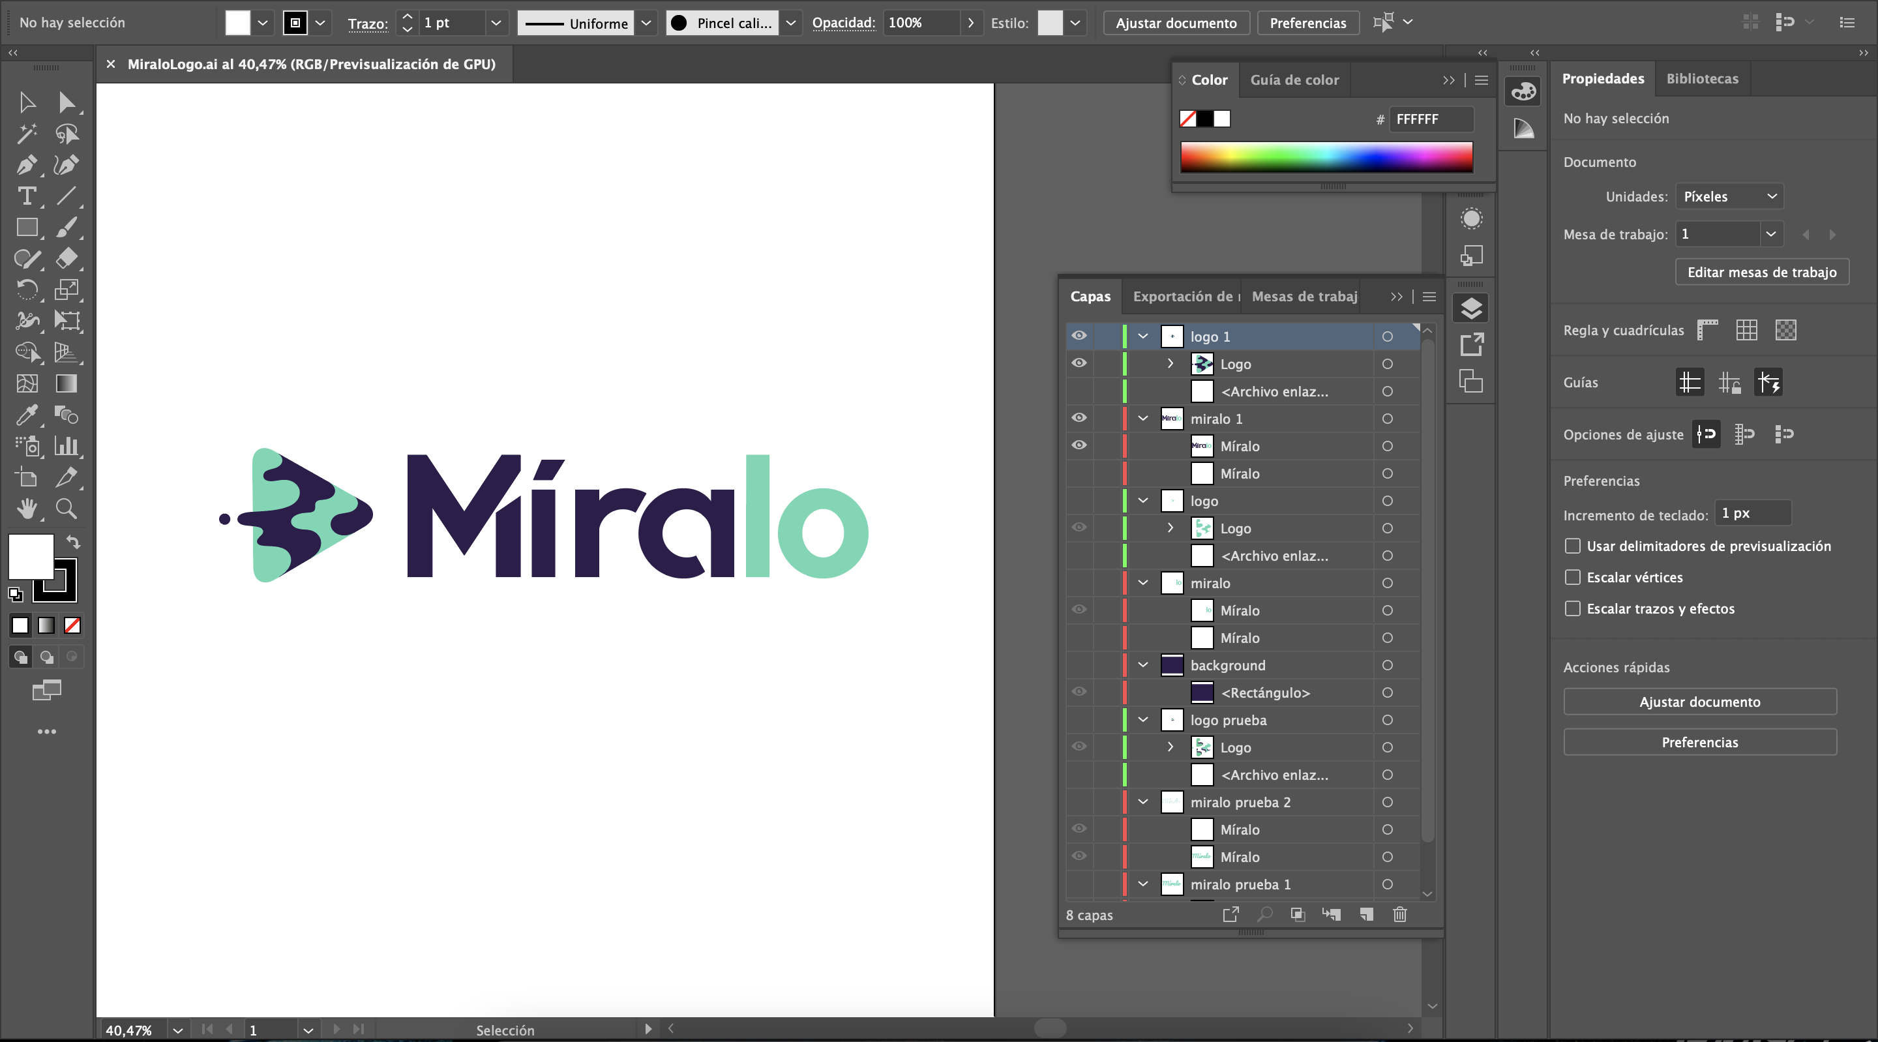
Task: Select the Eraser tool
Action: [67, 258]
